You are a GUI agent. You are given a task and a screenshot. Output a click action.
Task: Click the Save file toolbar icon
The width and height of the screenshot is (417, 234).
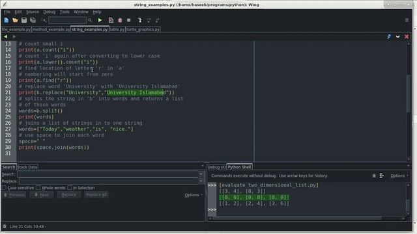pyautogui.click(x=24, y=20)
